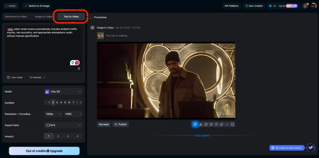
Task: Click the picture-edit icon right of download
Action: coord(206,124)
